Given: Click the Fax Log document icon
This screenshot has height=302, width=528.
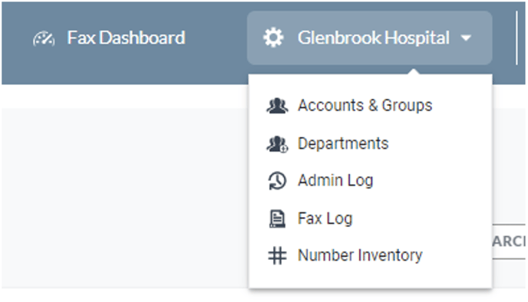Looking at the screenshot, I should click(277, 218).
